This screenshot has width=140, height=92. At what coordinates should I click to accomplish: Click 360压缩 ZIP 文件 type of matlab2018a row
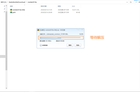(x=63, y=10)
